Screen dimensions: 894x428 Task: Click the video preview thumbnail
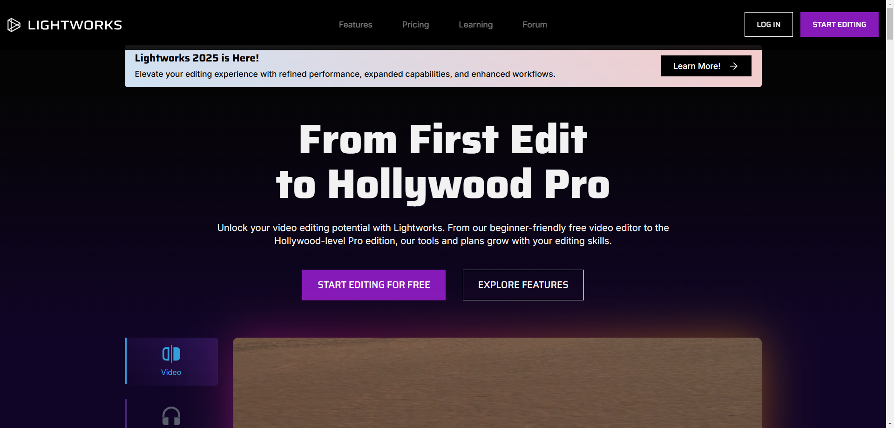[x=497, y=383]
